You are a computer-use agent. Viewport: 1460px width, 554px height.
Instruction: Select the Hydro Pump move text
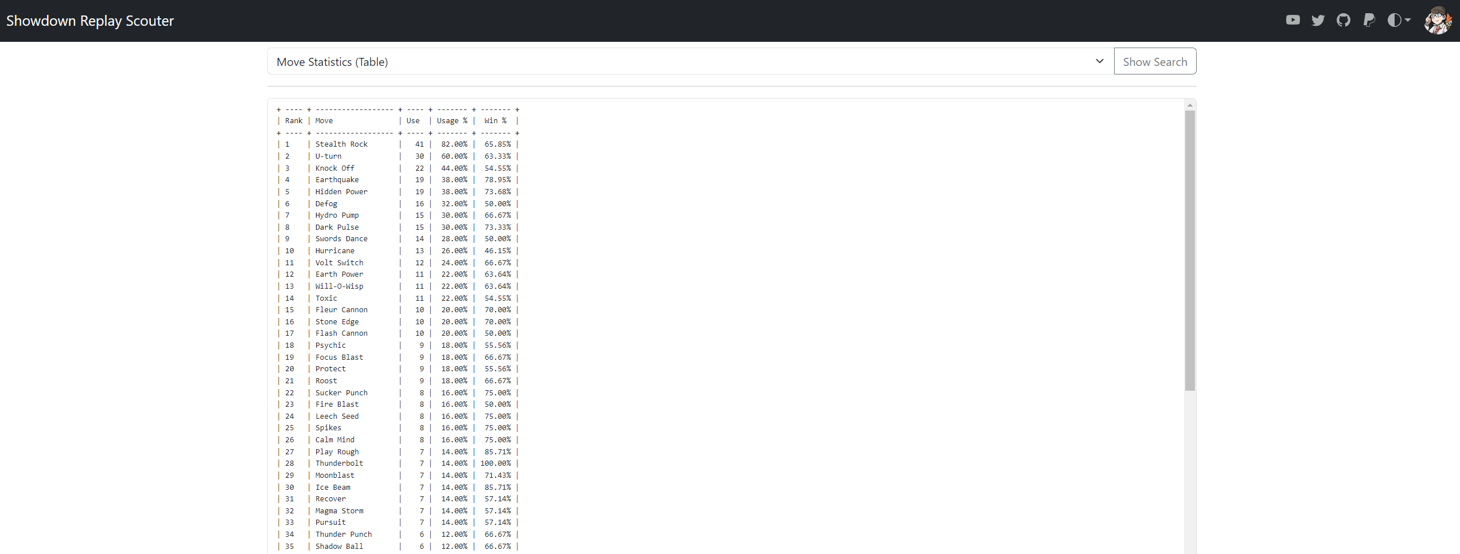pyautogui.click(x=337, y=215)
